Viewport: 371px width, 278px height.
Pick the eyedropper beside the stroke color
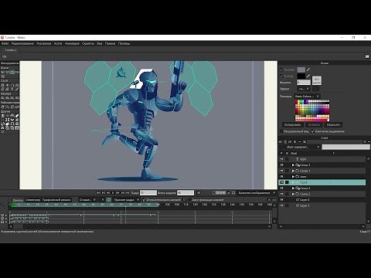tap(308, 76)
